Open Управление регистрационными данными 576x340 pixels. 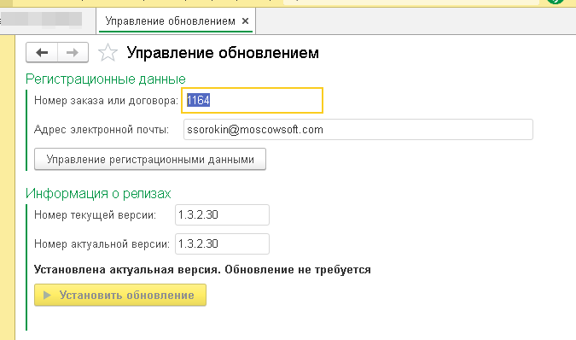pos(150,159)
